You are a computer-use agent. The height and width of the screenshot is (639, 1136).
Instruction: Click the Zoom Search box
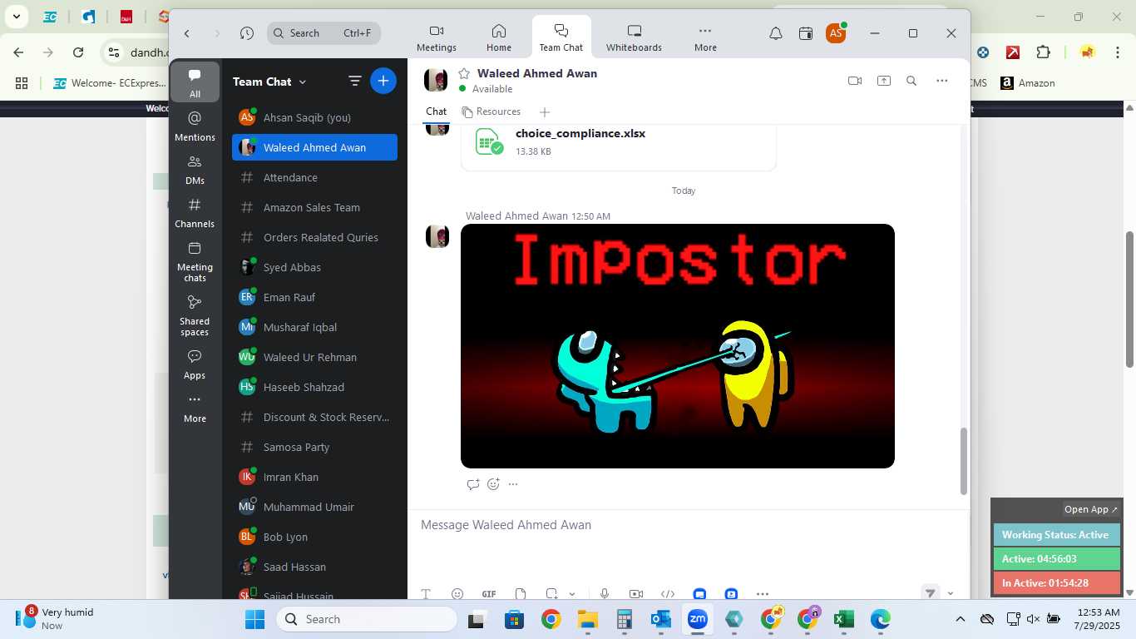coord(324,33)
